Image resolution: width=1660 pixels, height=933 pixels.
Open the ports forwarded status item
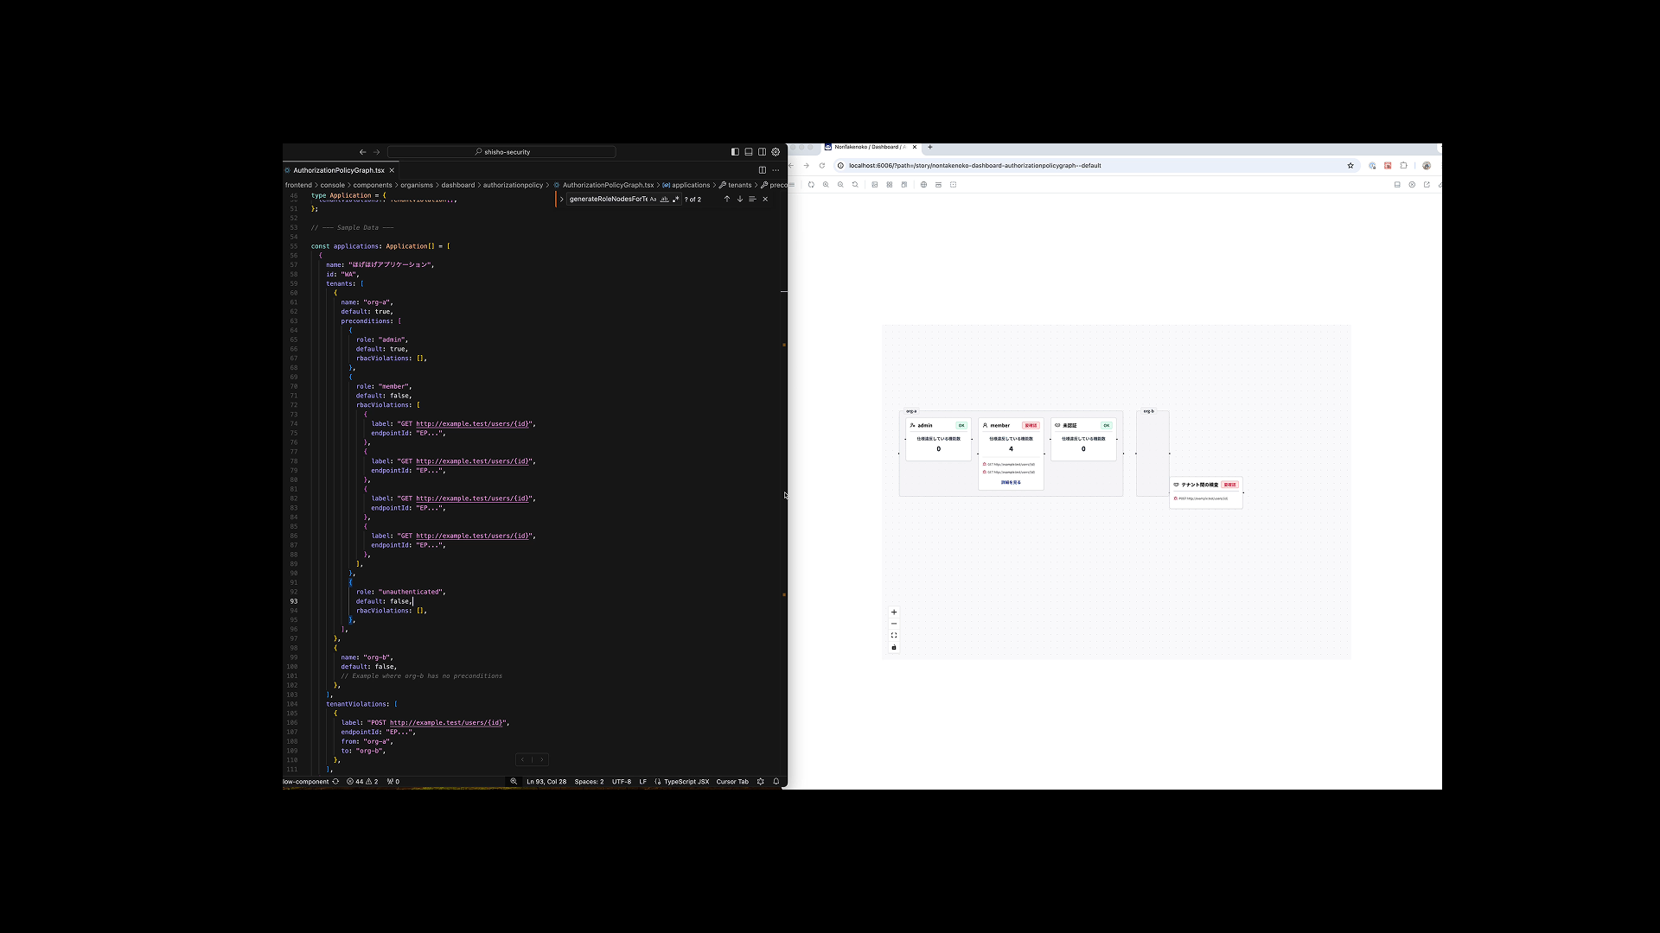point(393,782)
